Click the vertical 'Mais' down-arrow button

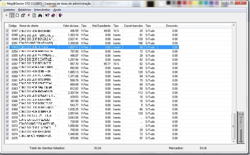click(x=241, y=127)
